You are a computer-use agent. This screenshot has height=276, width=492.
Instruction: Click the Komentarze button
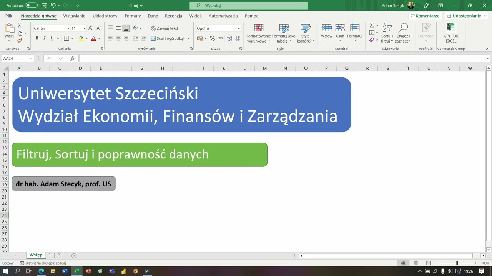coord(425,16)
